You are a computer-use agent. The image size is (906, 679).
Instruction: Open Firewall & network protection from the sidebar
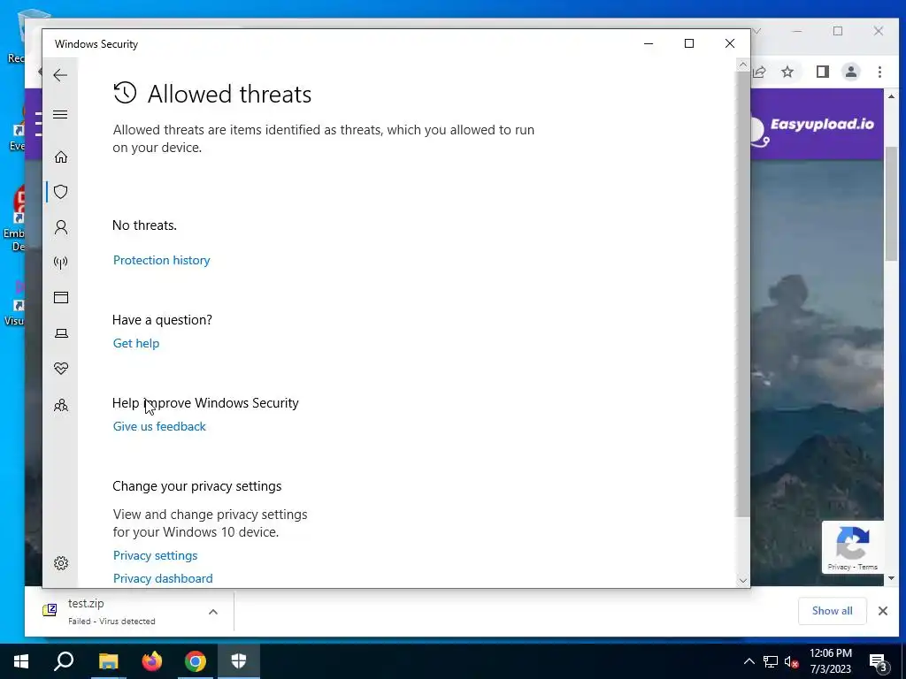pyautogui.click(x=61, y=263)
